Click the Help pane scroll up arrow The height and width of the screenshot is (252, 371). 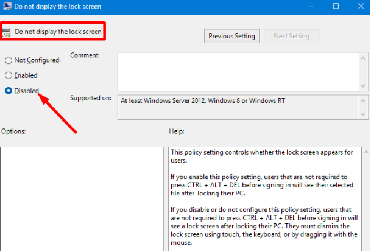(x=366, y=152)
